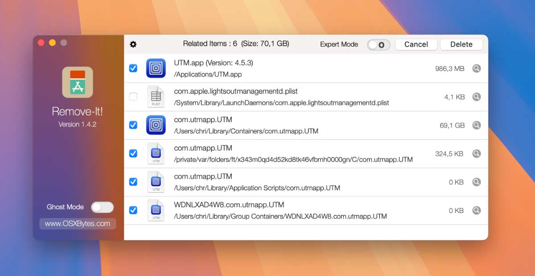Click the UTM file icon on the Application Scripts row
This screenshot has width=535, height=276.
click(156, 182)
